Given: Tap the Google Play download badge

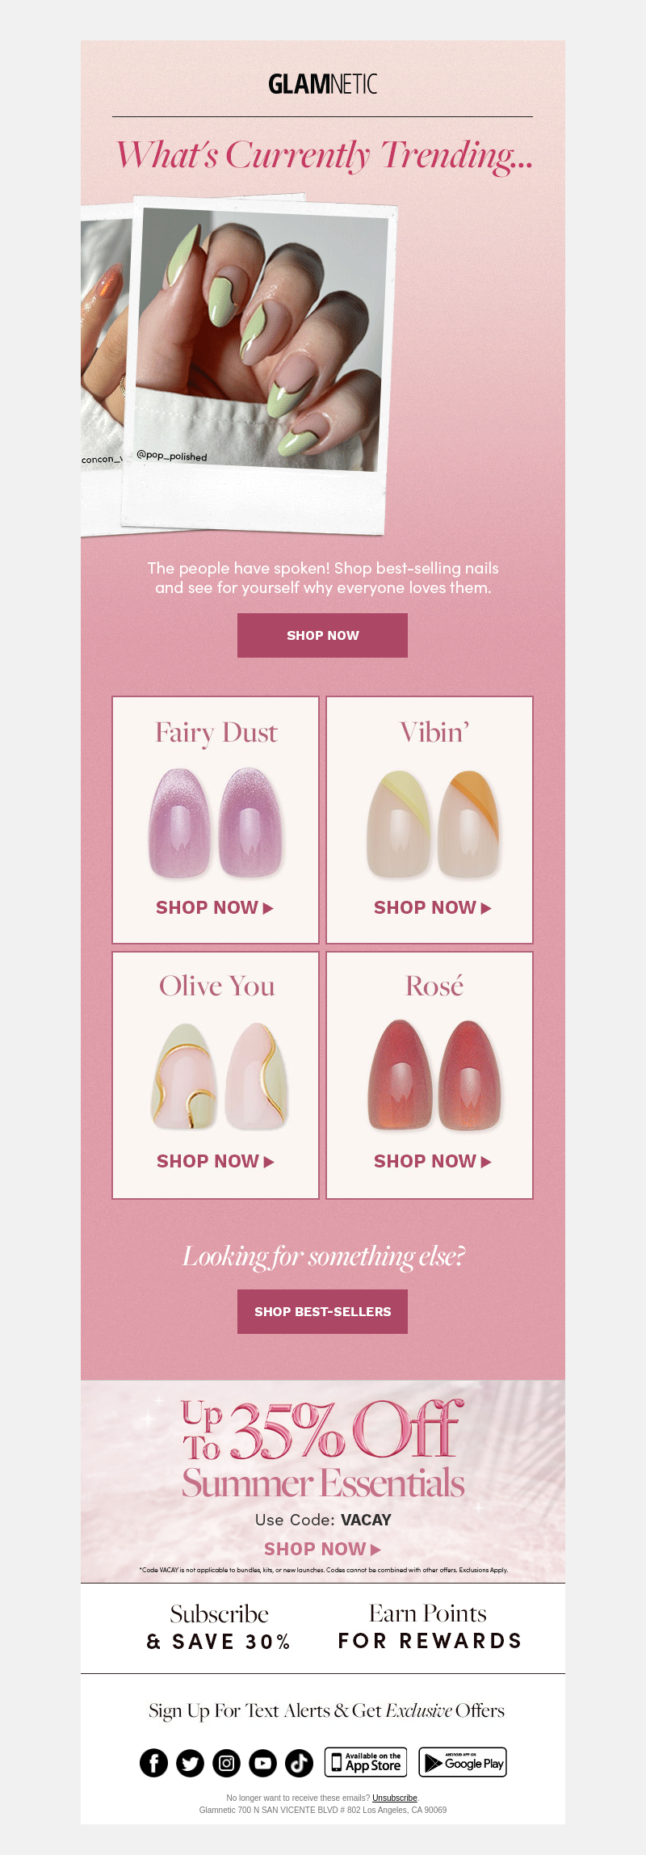Looking at the screenshot, I should click(463, 1762).
